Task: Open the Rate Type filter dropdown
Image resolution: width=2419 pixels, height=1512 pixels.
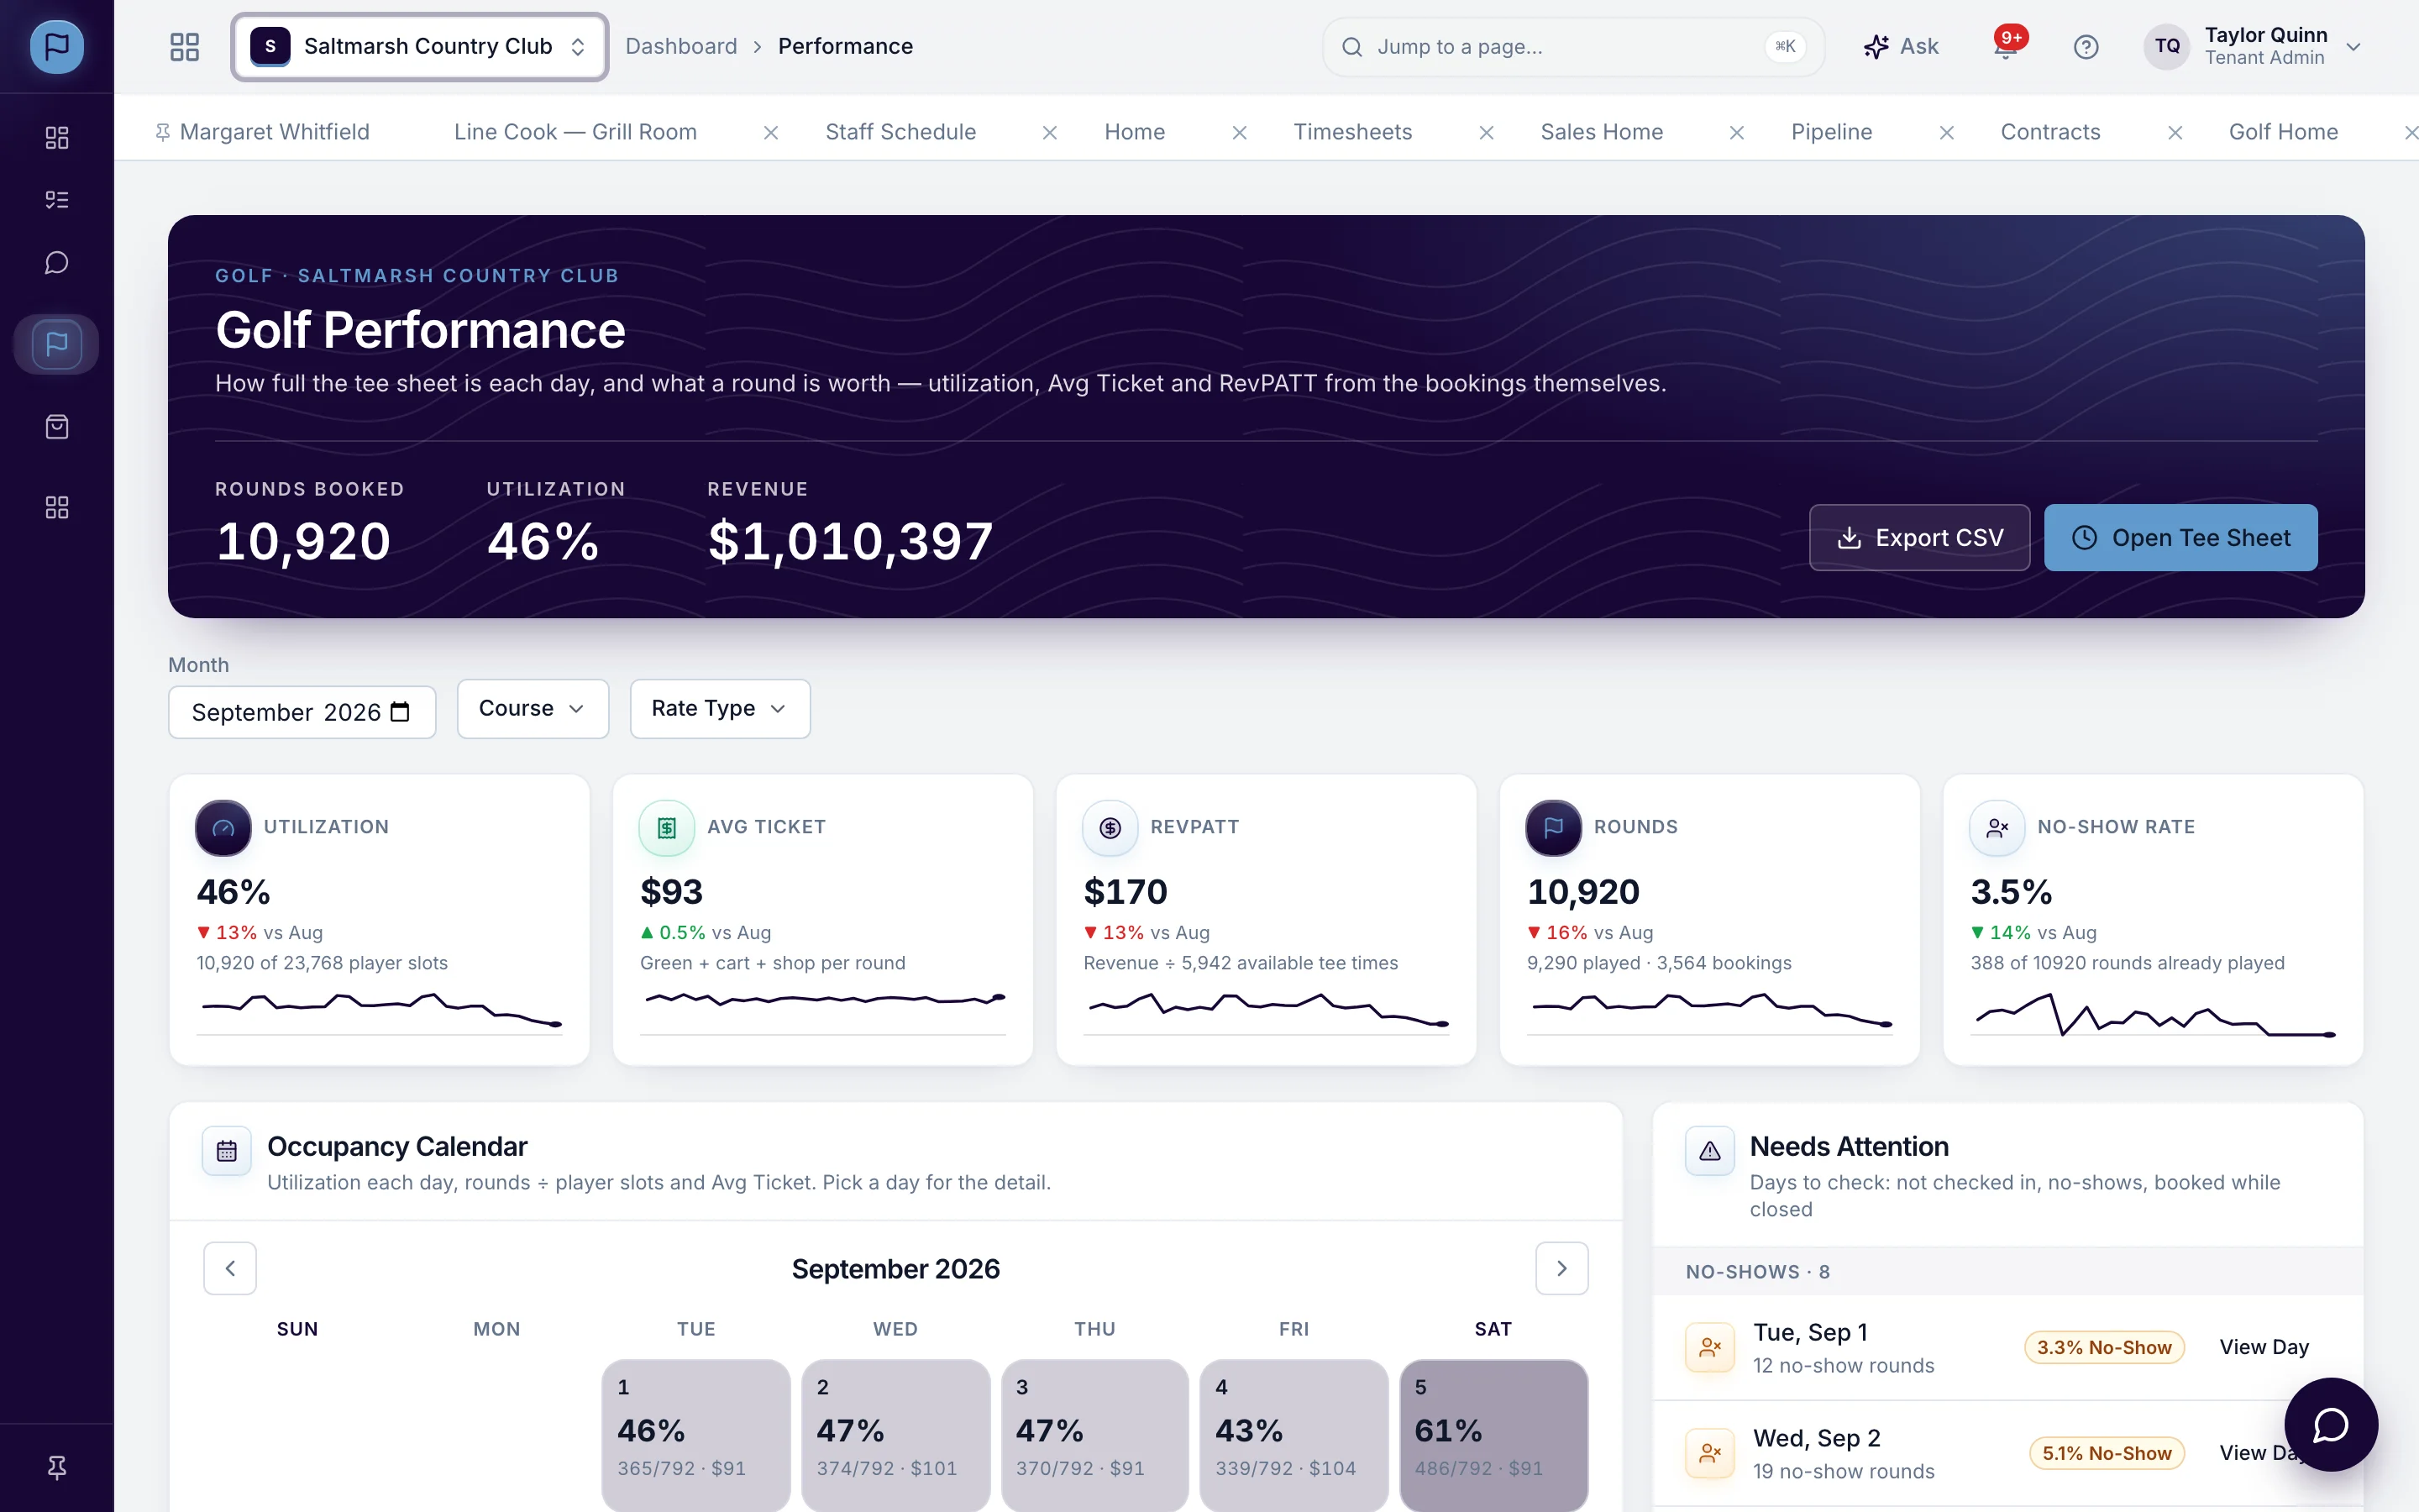Action: click(720, 708)
